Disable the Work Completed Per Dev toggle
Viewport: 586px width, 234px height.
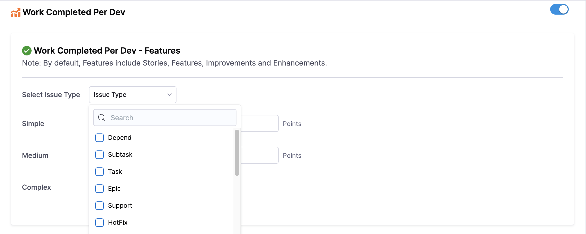pos(559,10)
